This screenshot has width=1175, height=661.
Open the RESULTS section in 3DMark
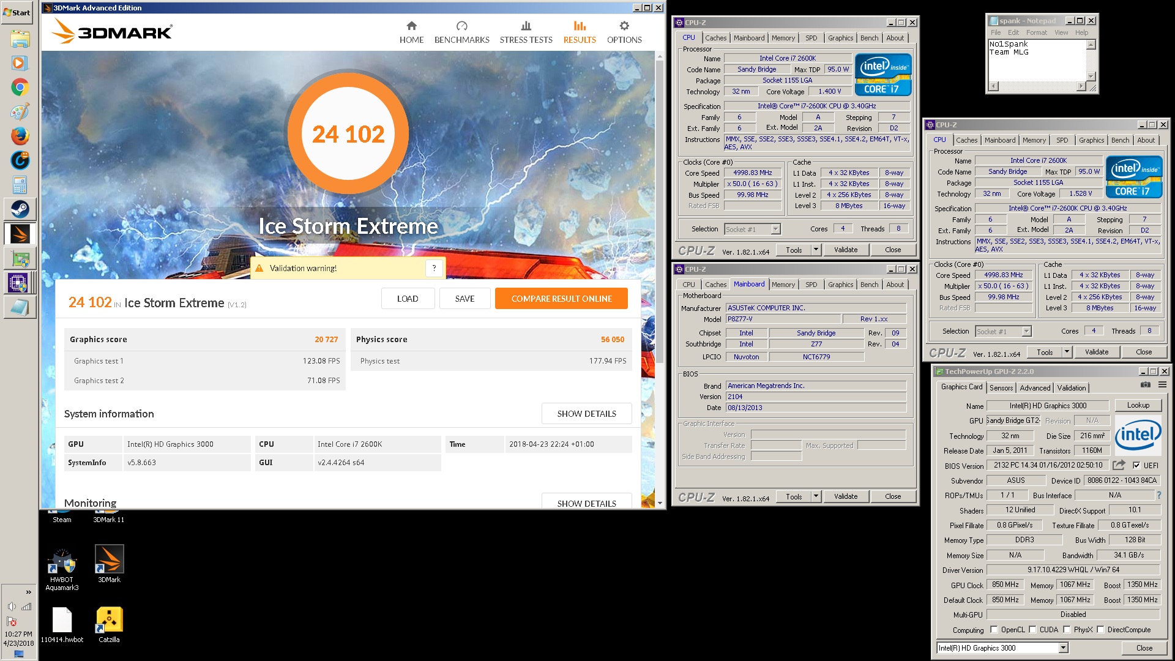point(579,32)
